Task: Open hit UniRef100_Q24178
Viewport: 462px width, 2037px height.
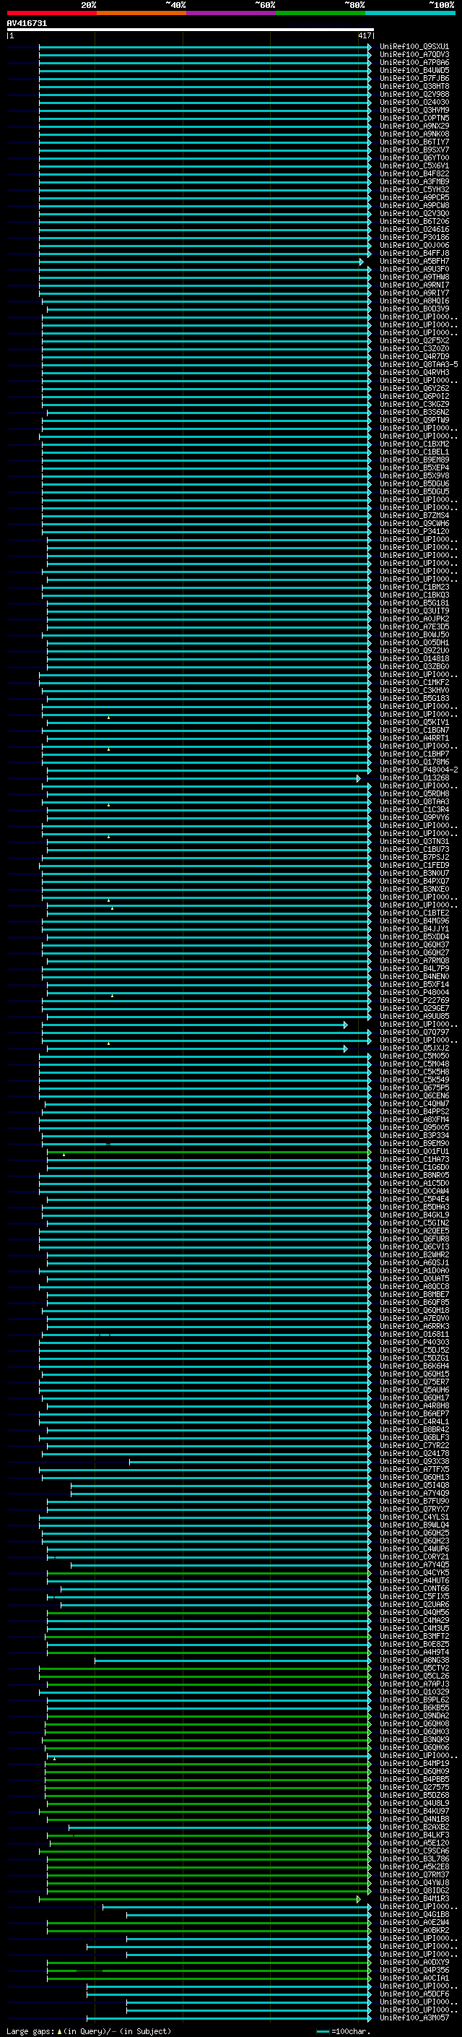Action: click(414, 1454)
